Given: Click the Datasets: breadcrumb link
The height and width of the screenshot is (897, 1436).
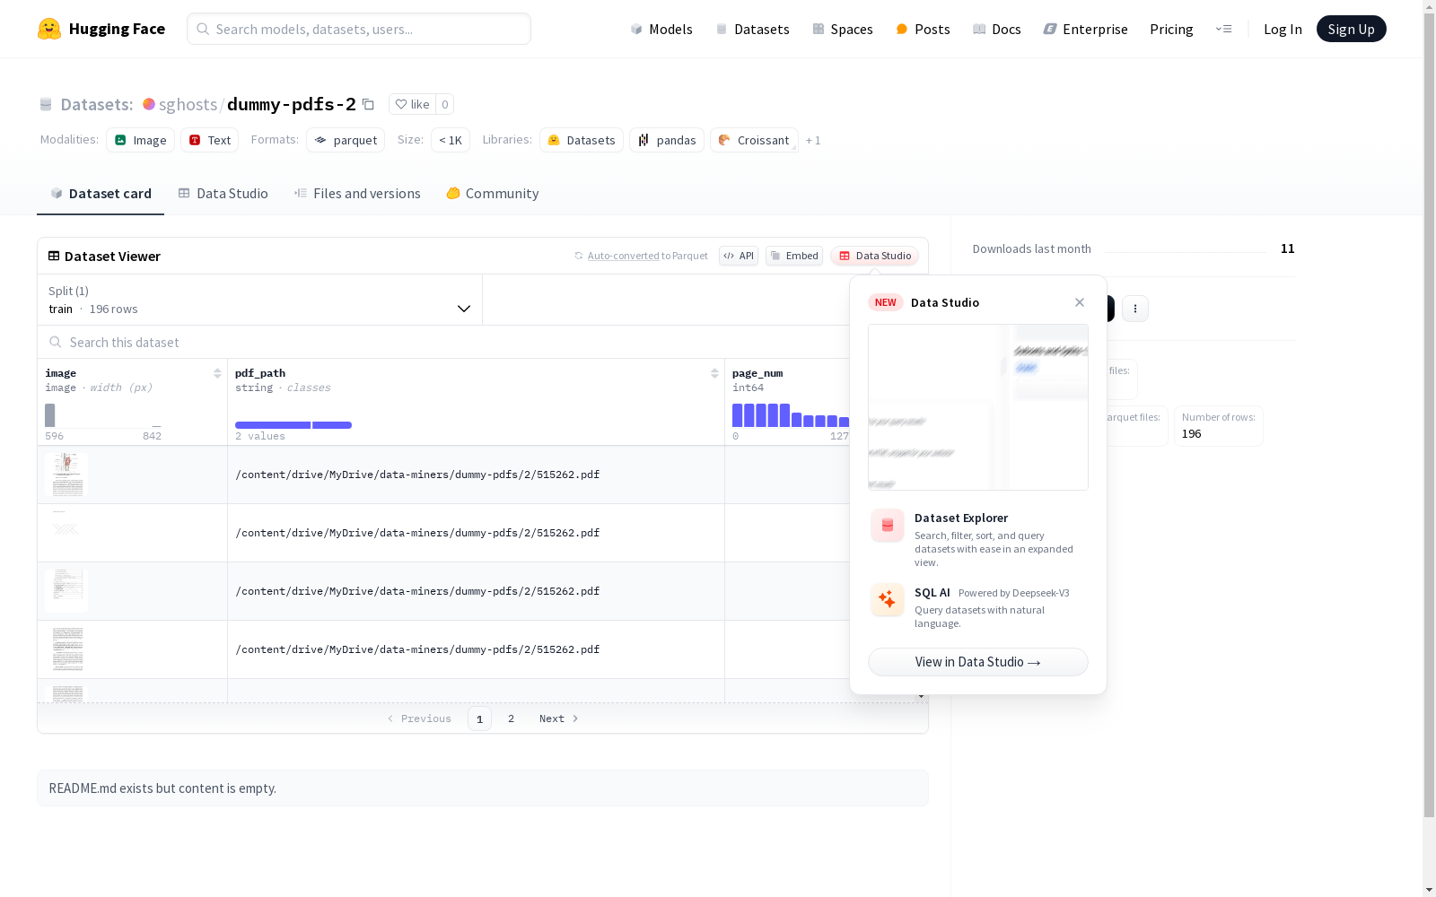Looking at the screenshot, I should coord(97,104).
